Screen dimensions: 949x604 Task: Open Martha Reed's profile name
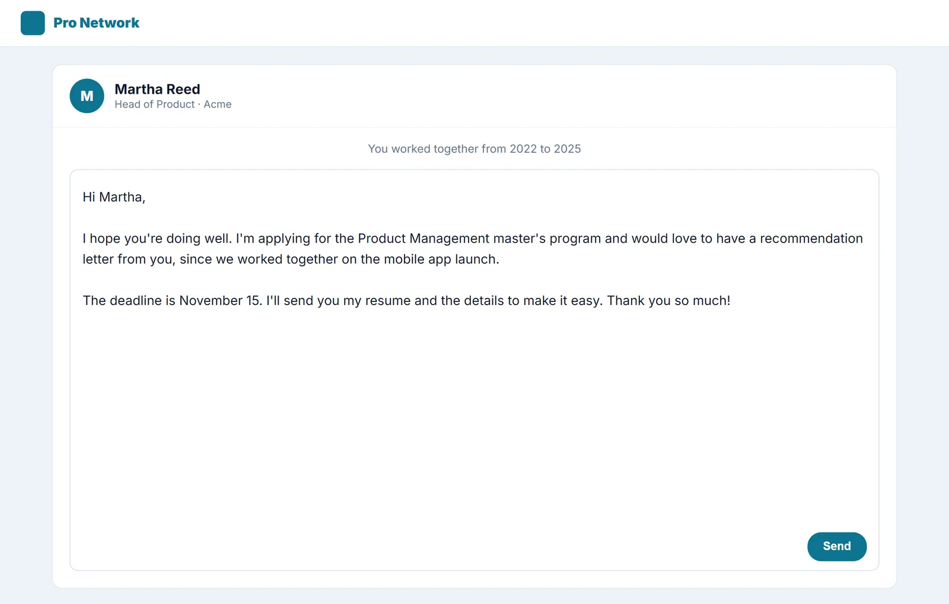click(x=157, y=89)
